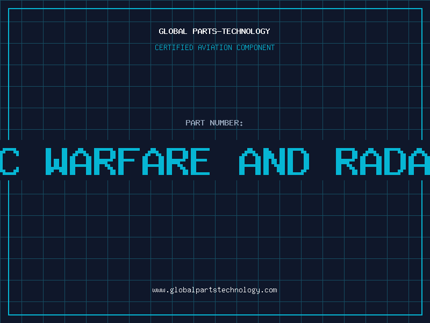The width and height of the screenshot is (430, 323).
Task: Select the NUMBER: text in the label
Action: pos(226,123)
